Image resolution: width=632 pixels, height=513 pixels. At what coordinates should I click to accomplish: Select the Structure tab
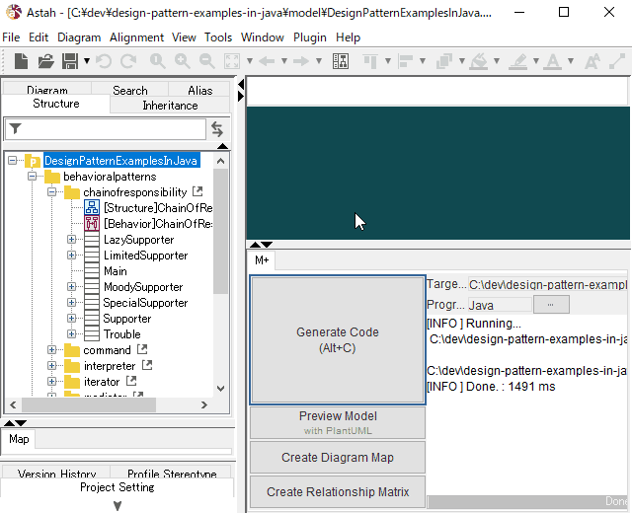[x=56, y=104]
